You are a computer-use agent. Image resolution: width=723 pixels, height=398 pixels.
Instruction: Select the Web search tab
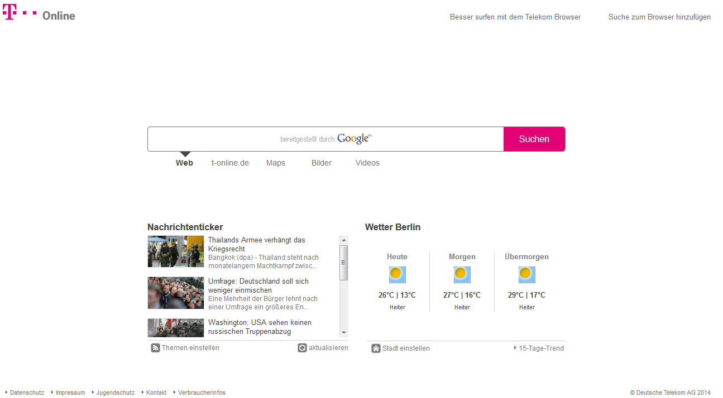pyautogui.click(x=184, y=163)
